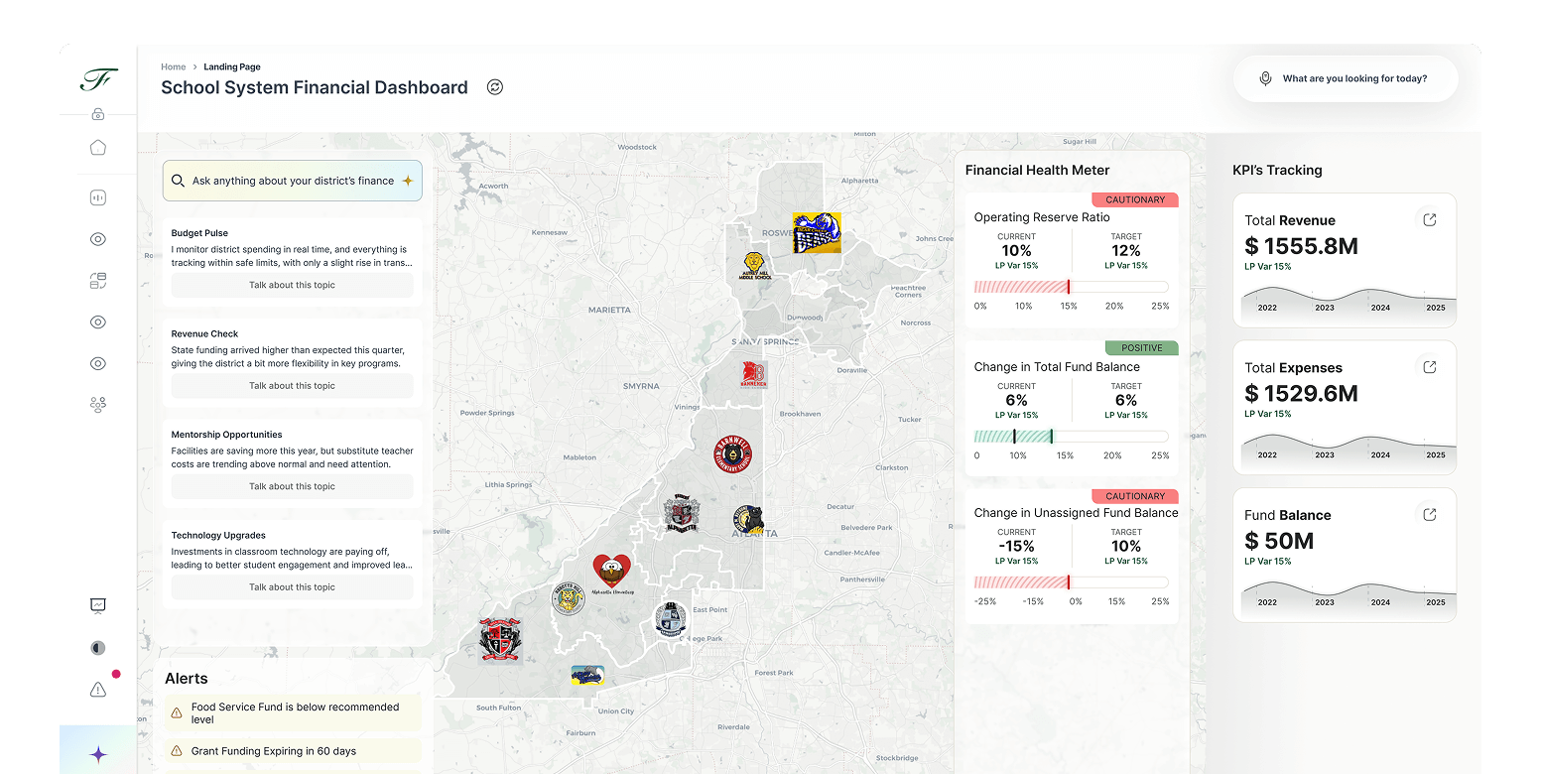Screen dimensions: 1541x774
Task: Open the Home icon in the sidebar
Action: [x=97, y=148]
